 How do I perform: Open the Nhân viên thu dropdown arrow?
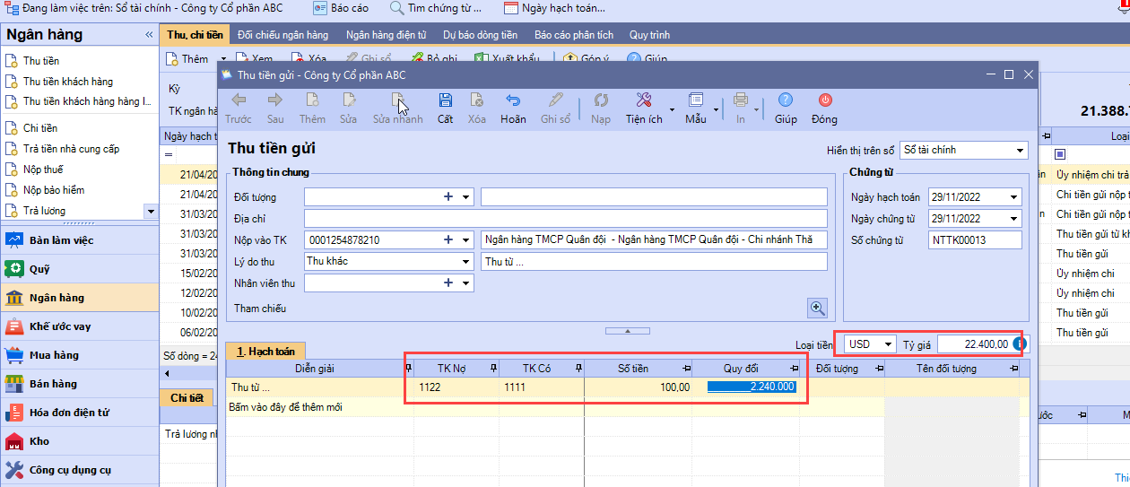click(466, 283)
